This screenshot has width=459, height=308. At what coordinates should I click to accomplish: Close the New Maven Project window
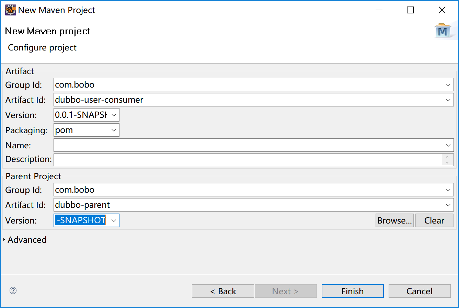[442, 10]
